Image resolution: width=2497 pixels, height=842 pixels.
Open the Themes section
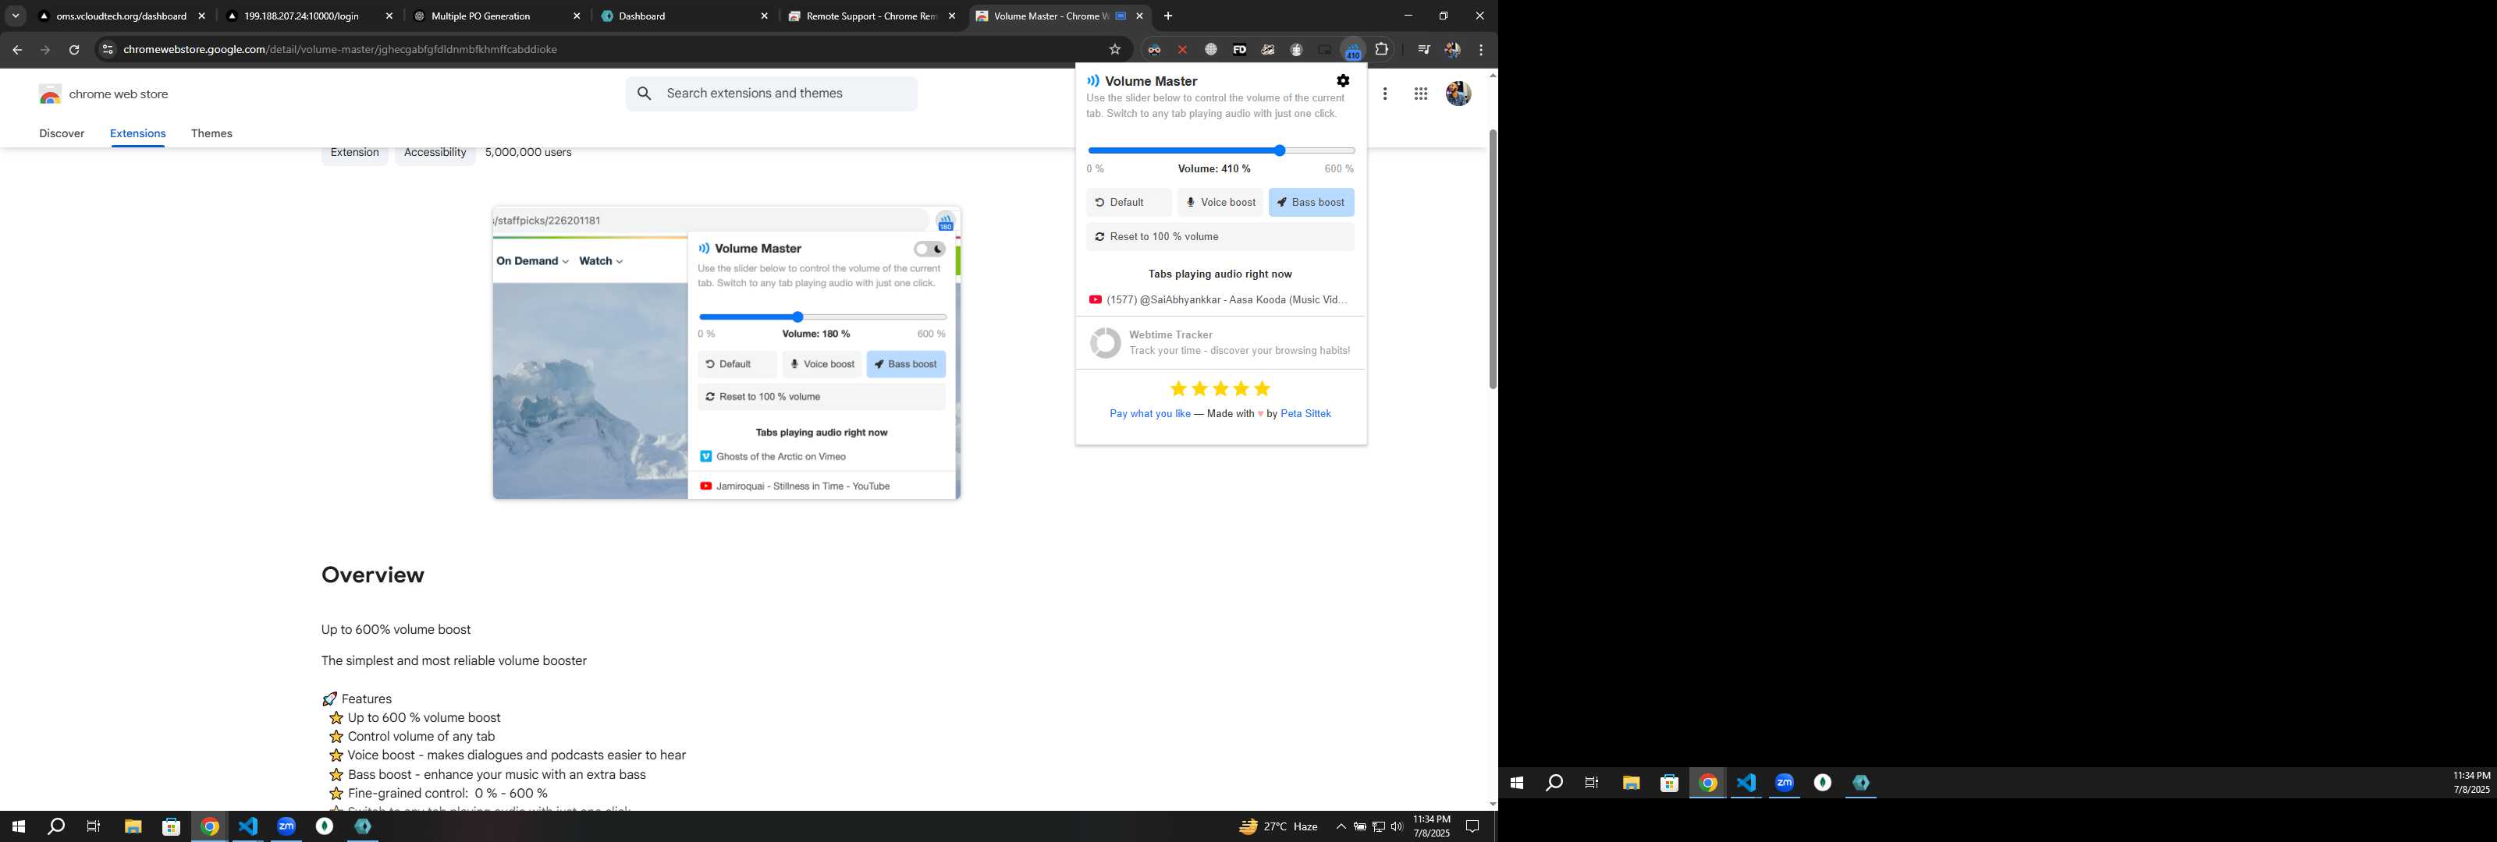[x=211, y=134]
